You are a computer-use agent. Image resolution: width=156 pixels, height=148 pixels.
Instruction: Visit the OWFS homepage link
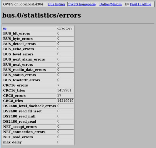[82, 4]
